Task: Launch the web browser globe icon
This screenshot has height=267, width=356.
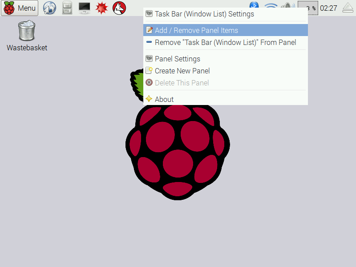Action: [49, 8]
